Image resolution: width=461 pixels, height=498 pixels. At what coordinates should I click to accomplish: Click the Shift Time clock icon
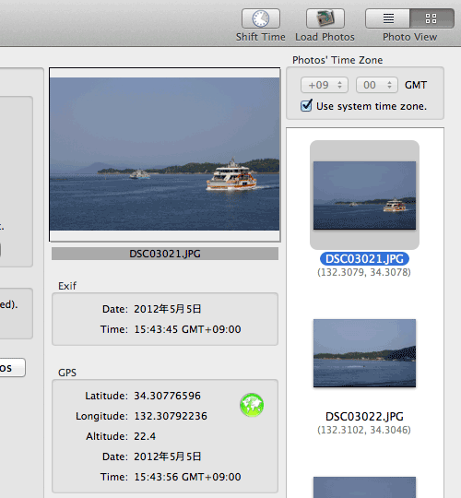(261, 18)
